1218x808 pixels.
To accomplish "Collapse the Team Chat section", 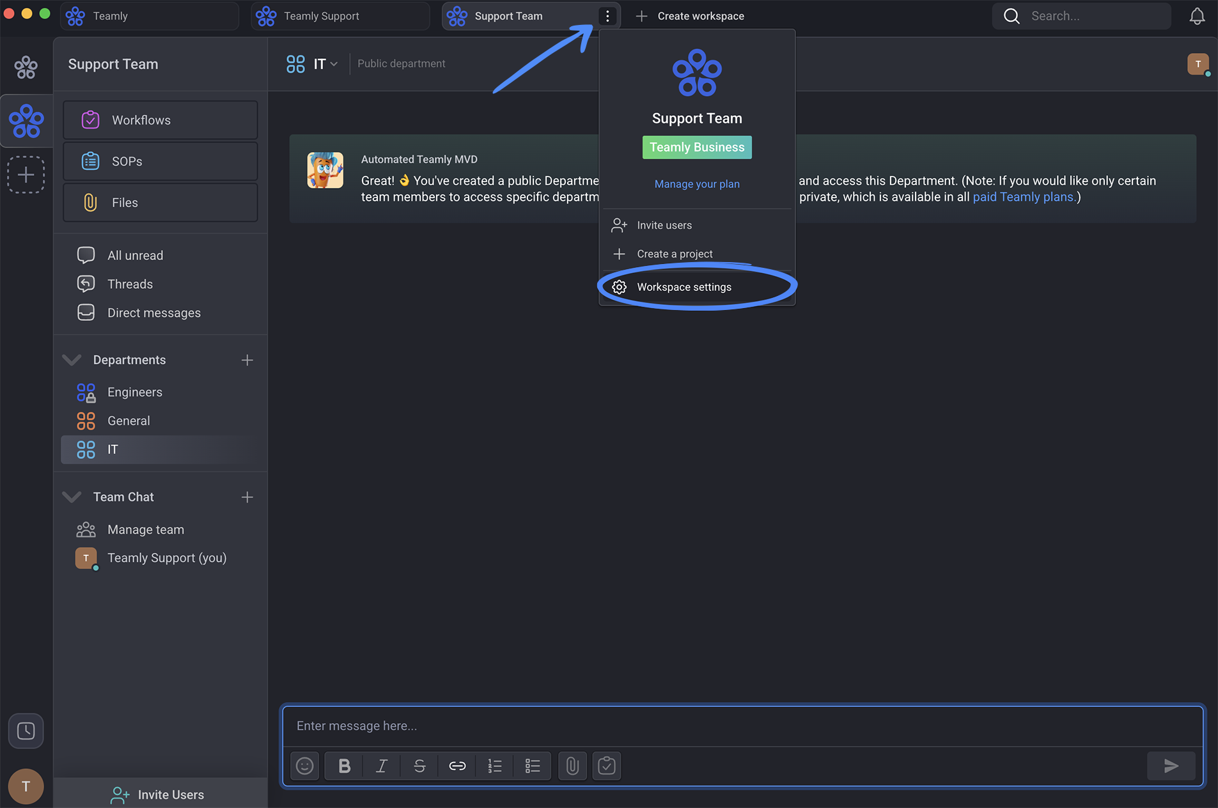I will [x=72, y=497].
